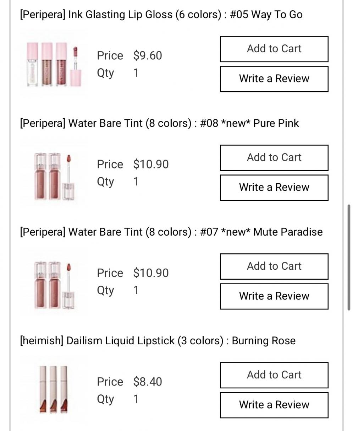The width and height of the screenshot is (353, 431).
Task: Select the $8.40 price of Liquid Lipstick
Action: (x=148, y=382)
